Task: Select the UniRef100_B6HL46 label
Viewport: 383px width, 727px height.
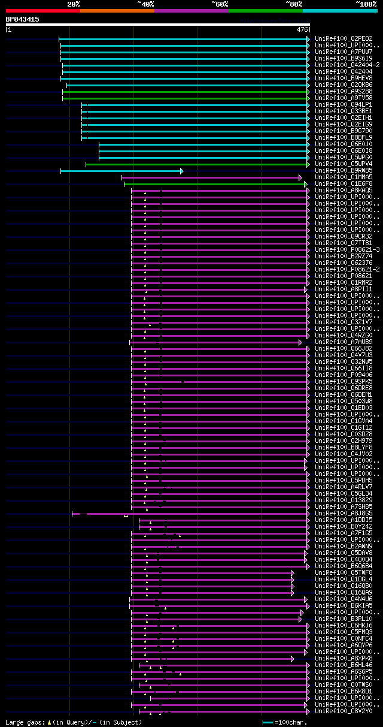Action: click(x=344, y=665)
